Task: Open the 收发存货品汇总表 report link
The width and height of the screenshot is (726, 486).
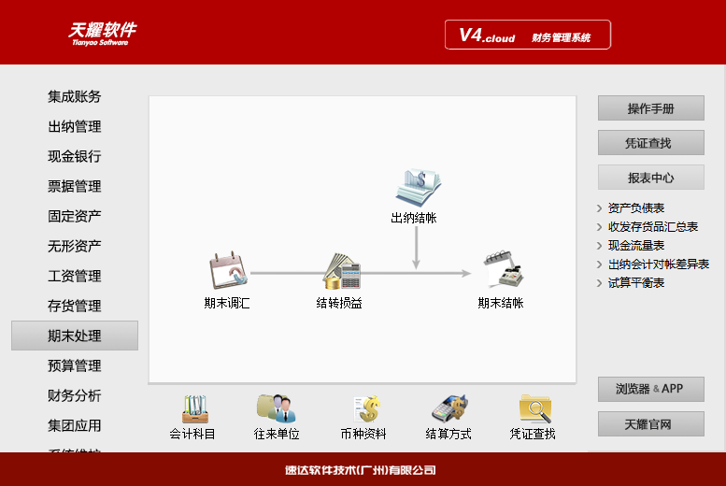Action: [x=653, y=226]
